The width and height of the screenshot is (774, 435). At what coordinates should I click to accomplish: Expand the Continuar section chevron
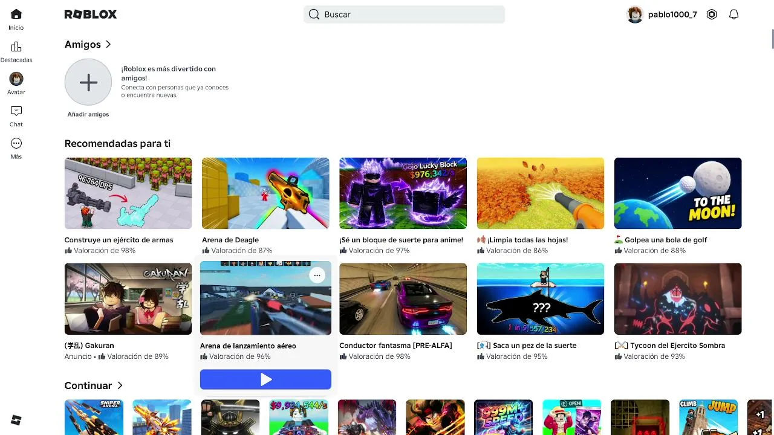click(x=120, y=385)
